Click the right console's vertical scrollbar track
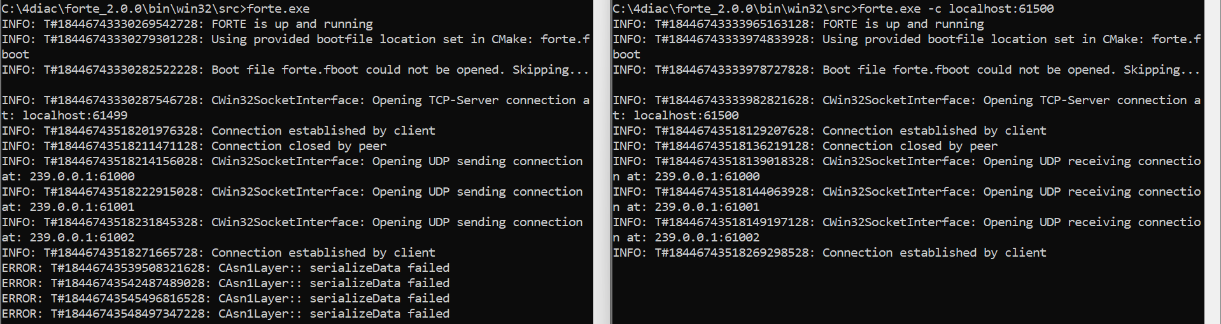Image resolution: width=1221 pixels, height=324 pixels. (1213, 162)
